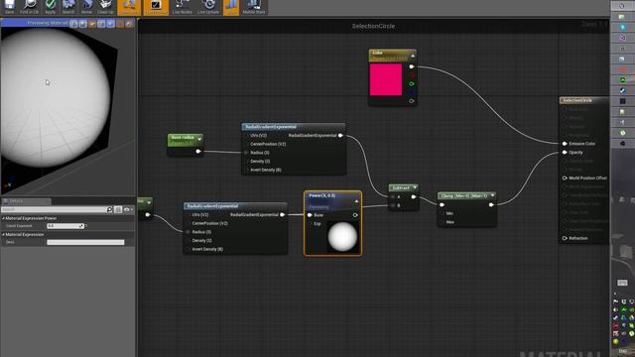This screenshot has height=357, width=635.
Task: Click the Subtract node output pin
Action: [x=414, y=197]
